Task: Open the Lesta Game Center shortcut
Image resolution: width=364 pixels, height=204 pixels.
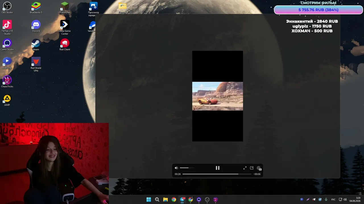Action: click(65, 27)
